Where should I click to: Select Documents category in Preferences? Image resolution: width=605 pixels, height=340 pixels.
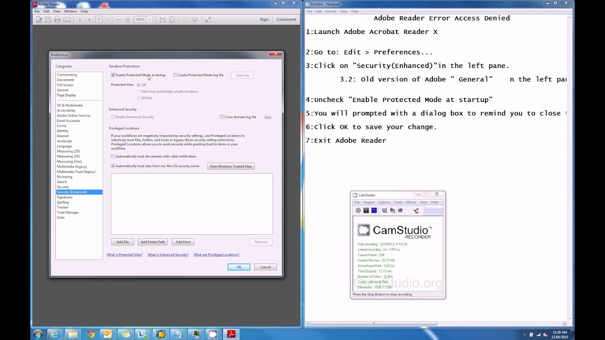65,80
